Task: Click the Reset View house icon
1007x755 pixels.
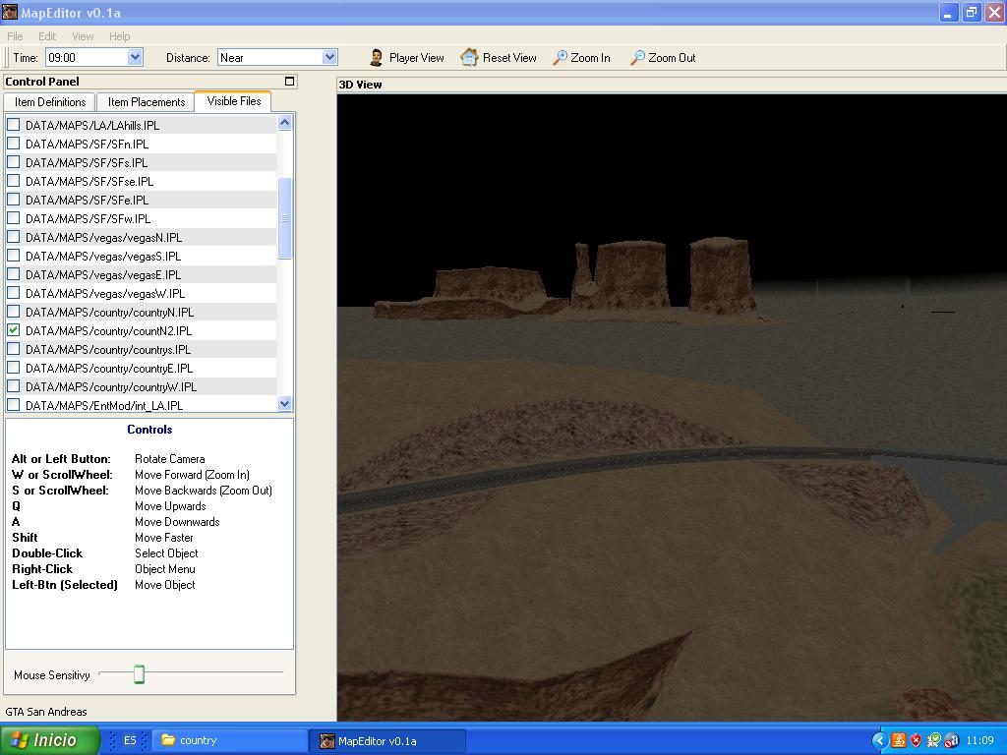Action: pos(469,58)
